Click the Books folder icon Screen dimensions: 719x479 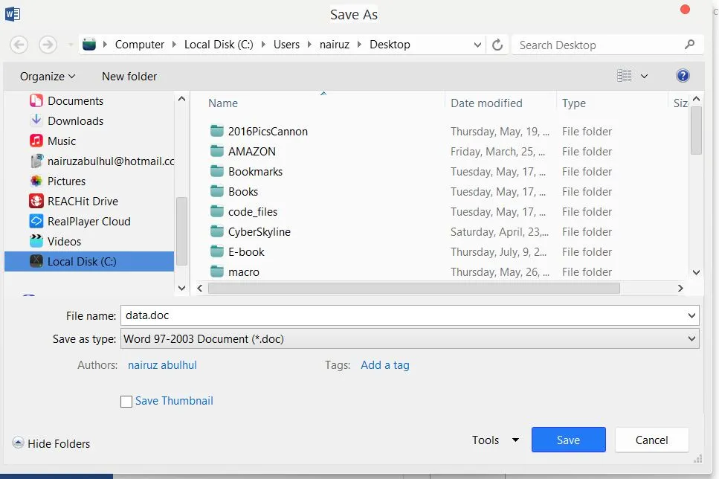(217, 191)
